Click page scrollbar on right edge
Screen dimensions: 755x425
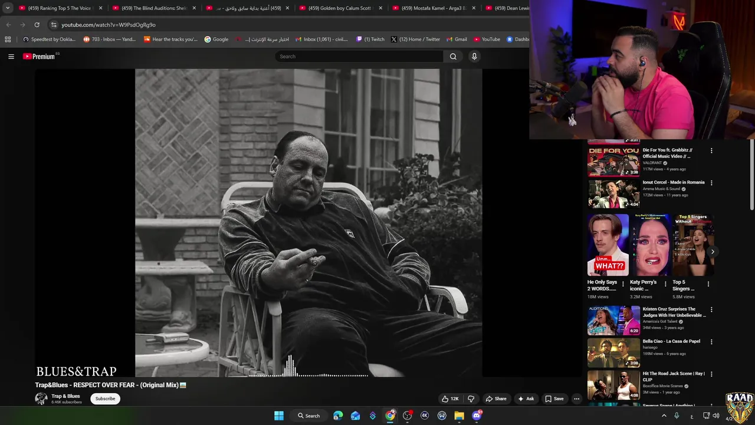[751, 174]
